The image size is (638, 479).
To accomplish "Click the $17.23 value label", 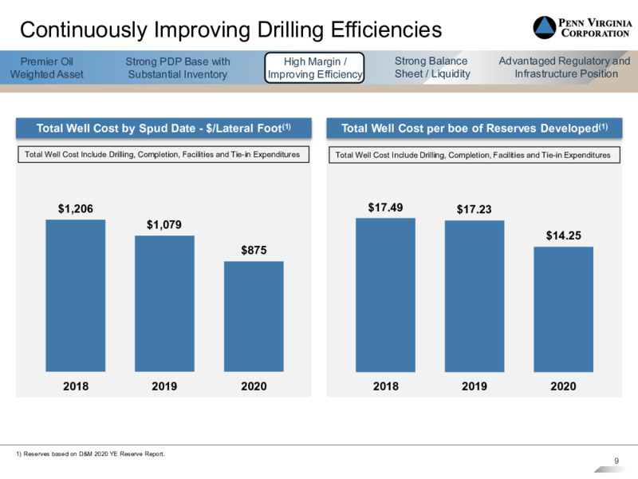I will click(475, 209).
